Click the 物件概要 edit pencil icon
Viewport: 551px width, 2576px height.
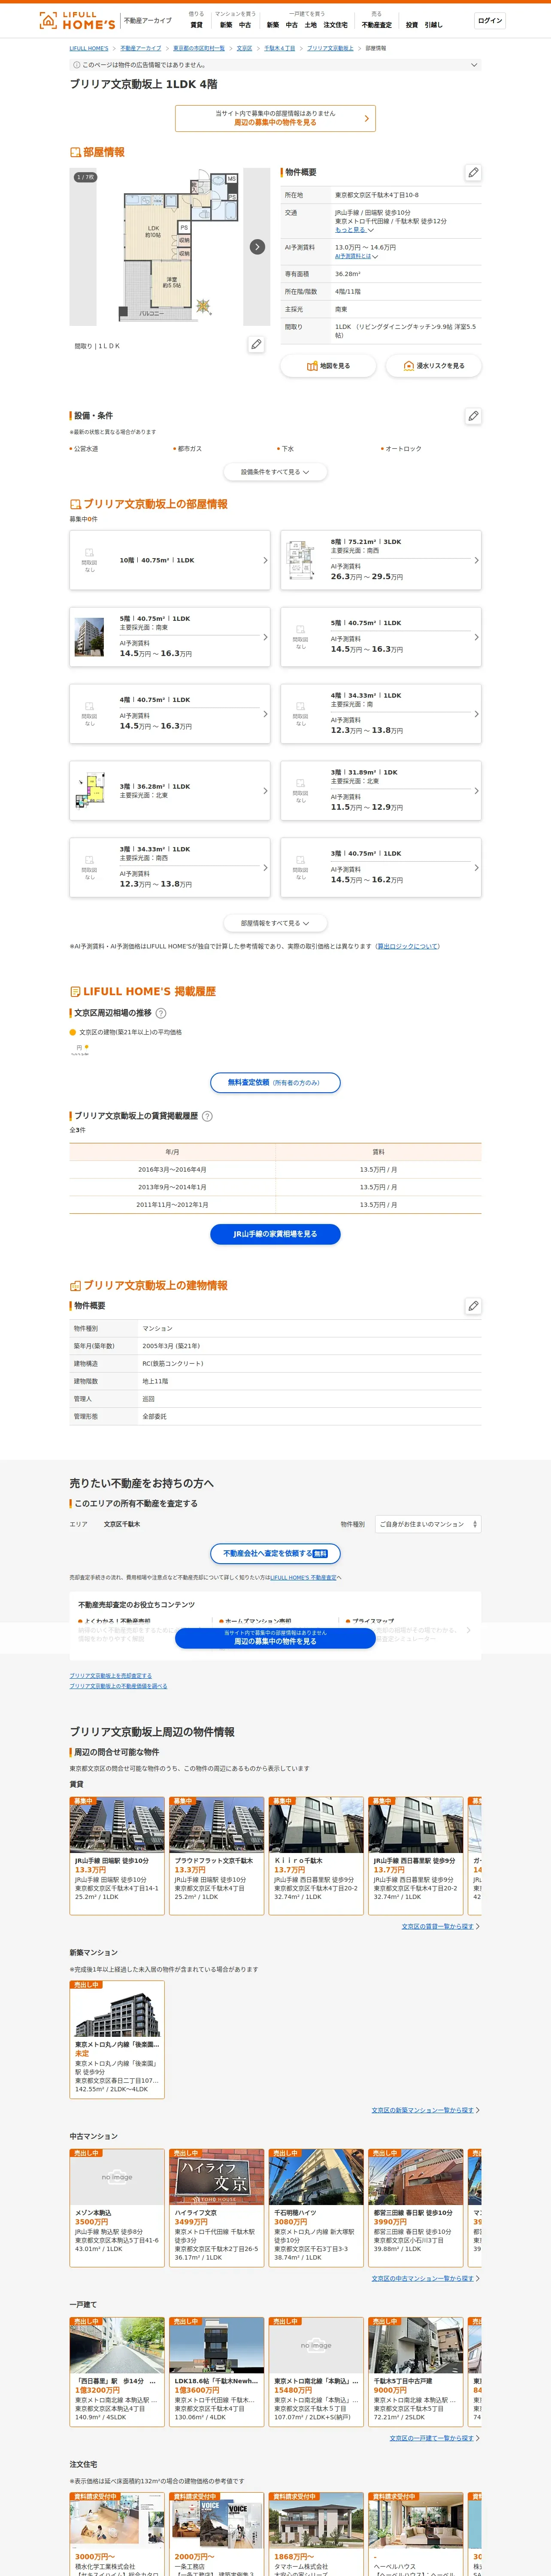coord(473,172)
